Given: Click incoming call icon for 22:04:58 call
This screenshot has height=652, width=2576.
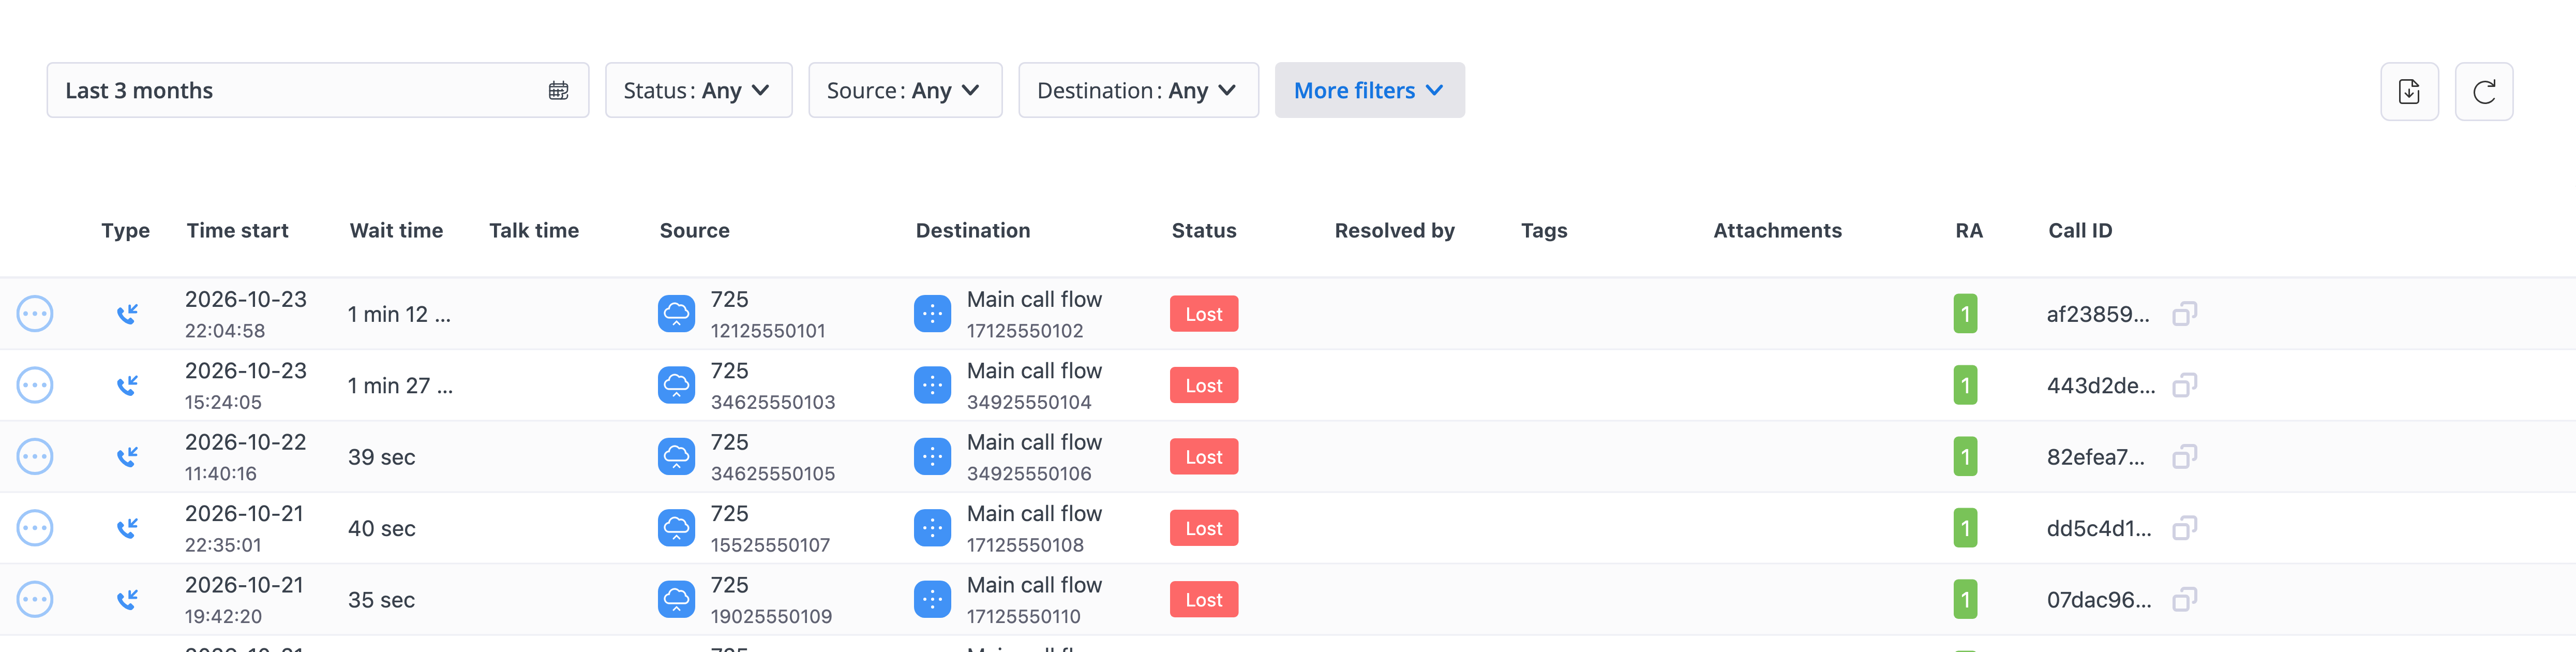Looking at the screenshot, I should pos(127,314).
